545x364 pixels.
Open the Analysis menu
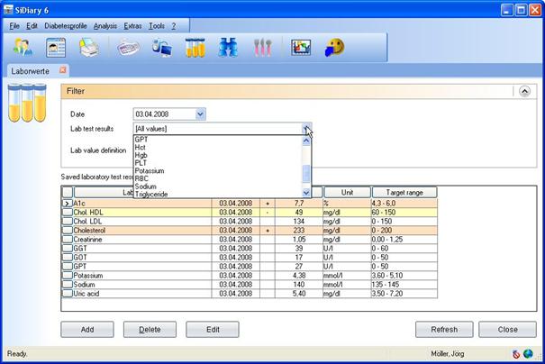[x=105, y=27]
